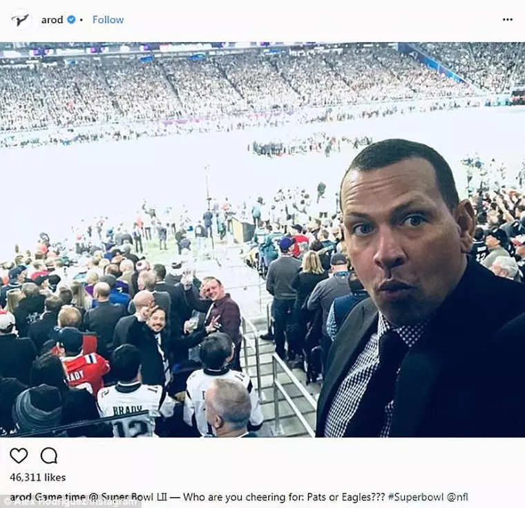The width and height of the screenshot is (525, 508).
Task: Click the Alex Rodriguez/Instagram watermark text
Action: pyautogui.click(x=69, y=503)
